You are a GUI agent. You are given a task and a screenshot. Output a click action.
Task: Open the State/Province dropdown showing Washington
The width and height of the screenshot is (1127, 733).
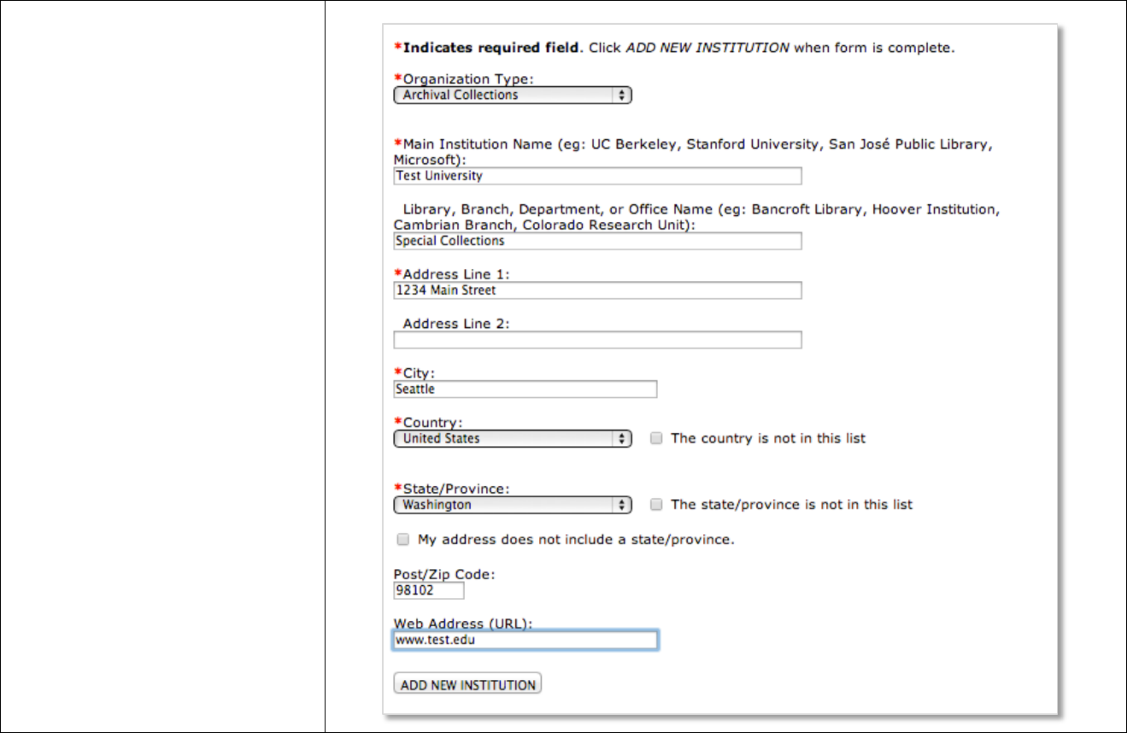point(512,505)
